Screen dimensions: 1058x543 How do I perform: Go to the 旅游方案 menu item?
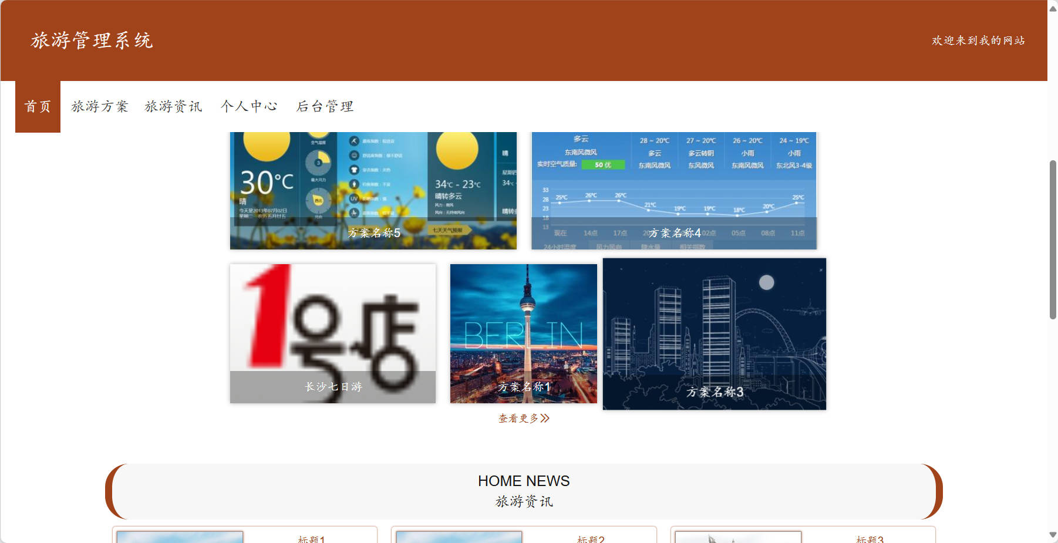coord(100,106)
